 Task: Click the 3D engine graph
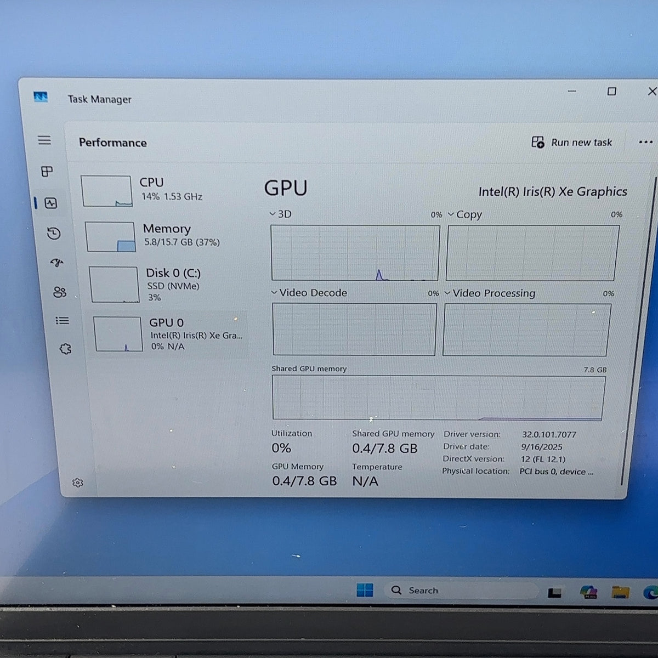355,253
